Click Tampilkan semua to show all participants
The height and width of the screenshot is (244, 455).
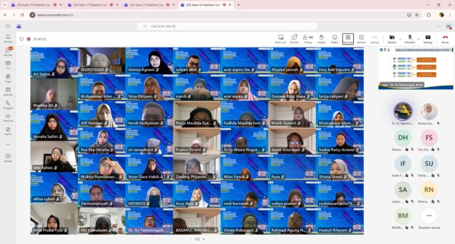429,216
